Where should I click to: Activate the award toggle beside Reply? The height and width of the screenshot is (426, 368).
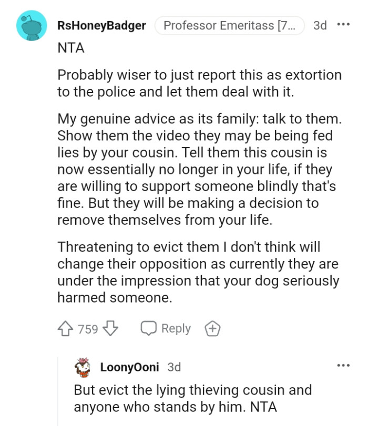(x=212, y=328)
